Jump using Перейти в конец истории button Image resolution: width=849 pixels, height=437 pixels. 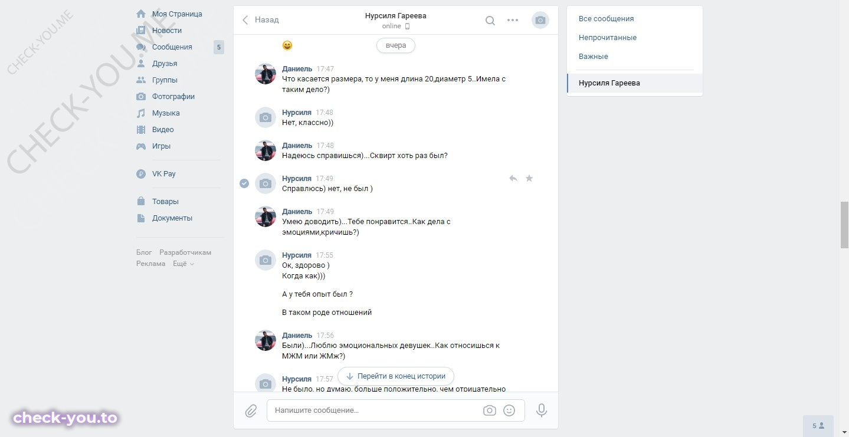coord(396,376)
